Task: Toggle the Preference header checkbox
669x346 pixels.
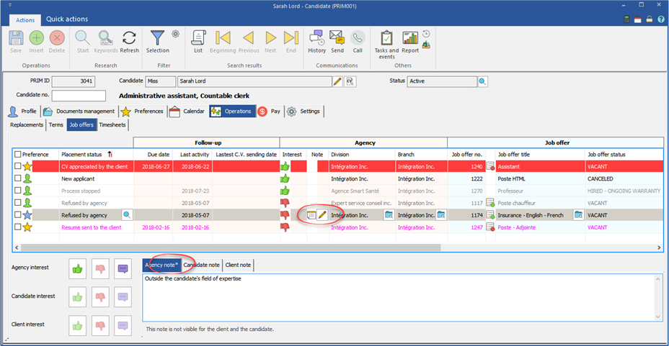Action: pos(17,154)
